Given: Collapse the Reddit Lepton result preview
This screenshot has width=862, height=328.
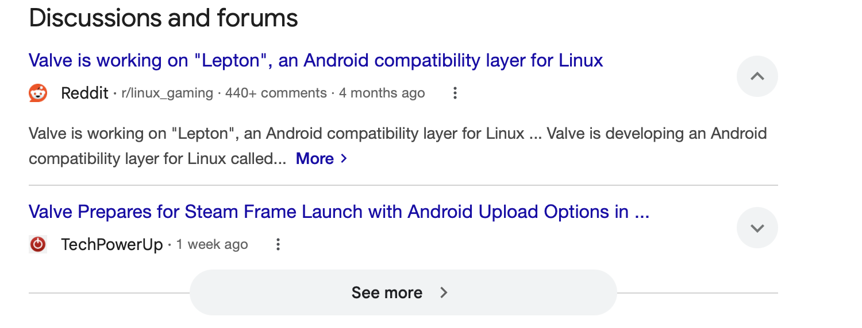Looking at the screenshot, I should click(x=757, y=76).
